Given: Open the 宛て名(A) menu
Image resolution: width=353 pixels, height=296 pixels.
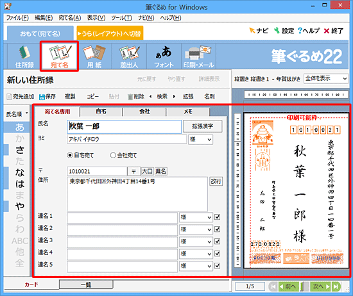Looking at the screenshot, I should pos(70,18).
